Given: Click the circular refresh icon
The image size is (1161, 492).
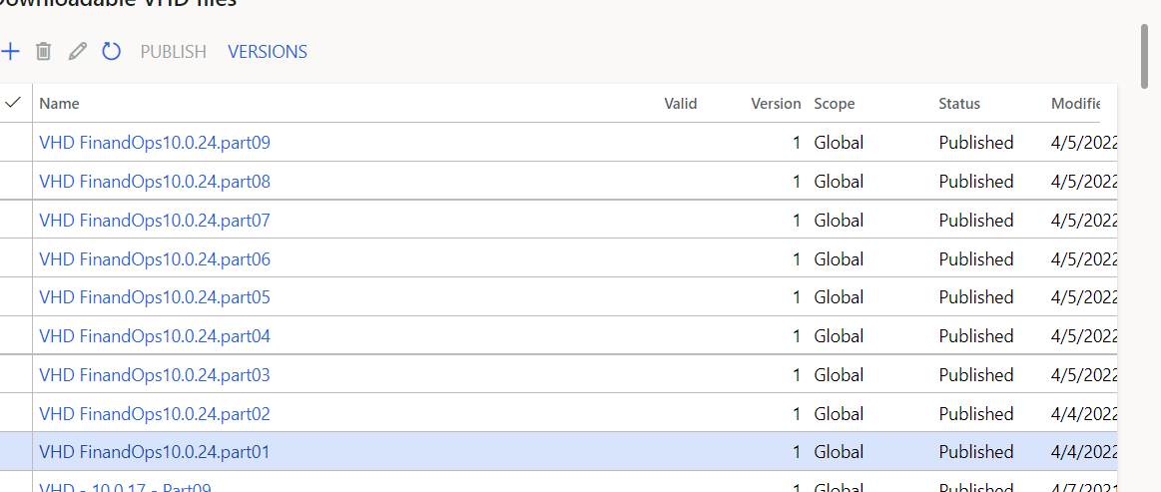Looking at the screenshot, I should tap(111, 52).
